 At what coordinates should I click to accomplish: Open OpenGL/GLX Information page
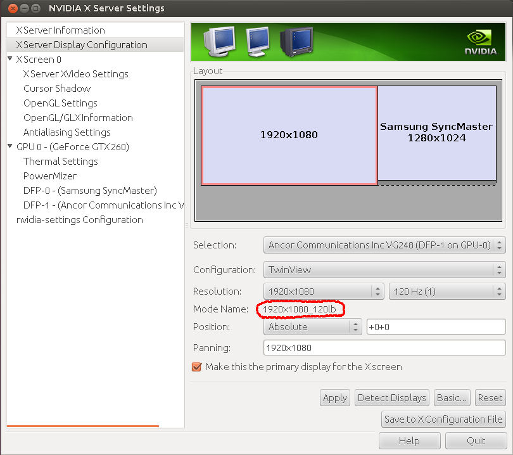point(78,117)
